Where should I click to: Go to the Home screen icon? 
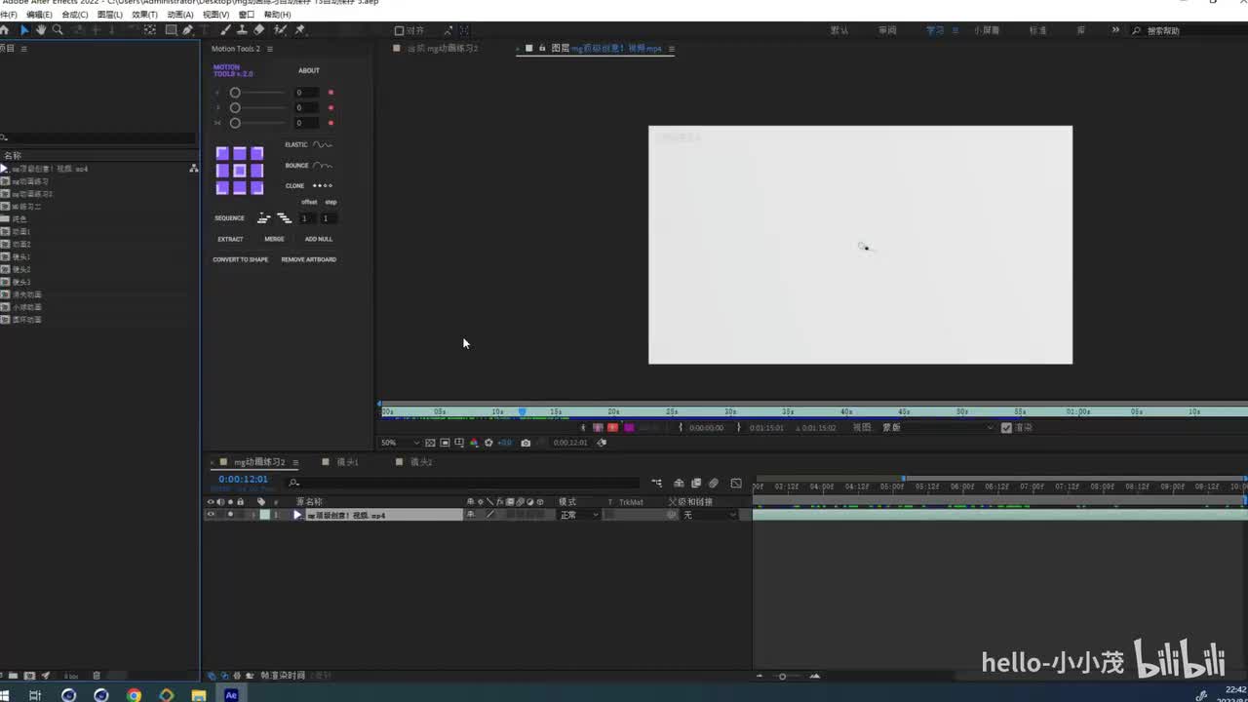click(x=5, y=30)
